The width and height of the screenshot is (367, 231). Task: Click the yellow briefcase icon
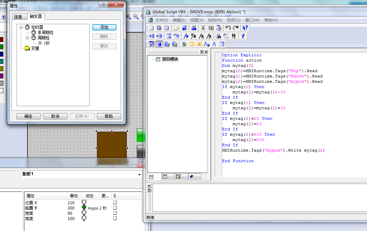[192, 44]
